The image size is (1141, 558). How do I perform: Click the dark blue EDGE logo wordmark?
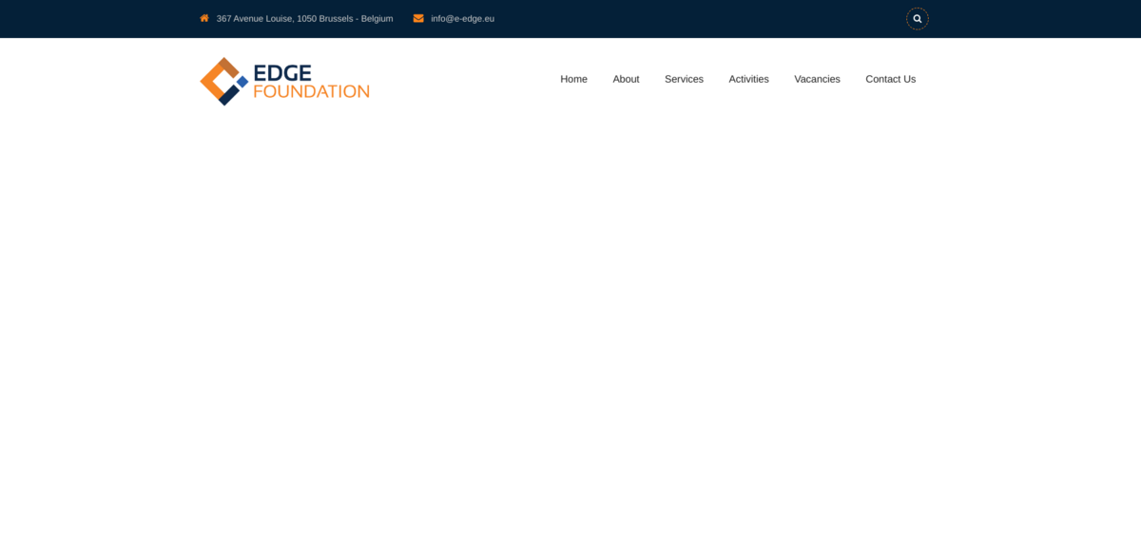pos(282,72)
